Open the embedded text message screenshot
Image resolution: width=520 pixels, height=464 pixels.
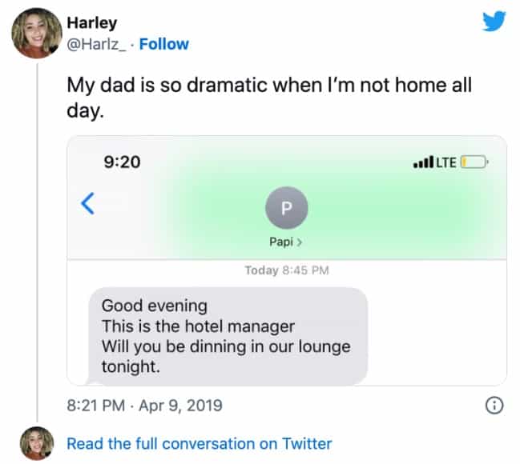(286, 260)
